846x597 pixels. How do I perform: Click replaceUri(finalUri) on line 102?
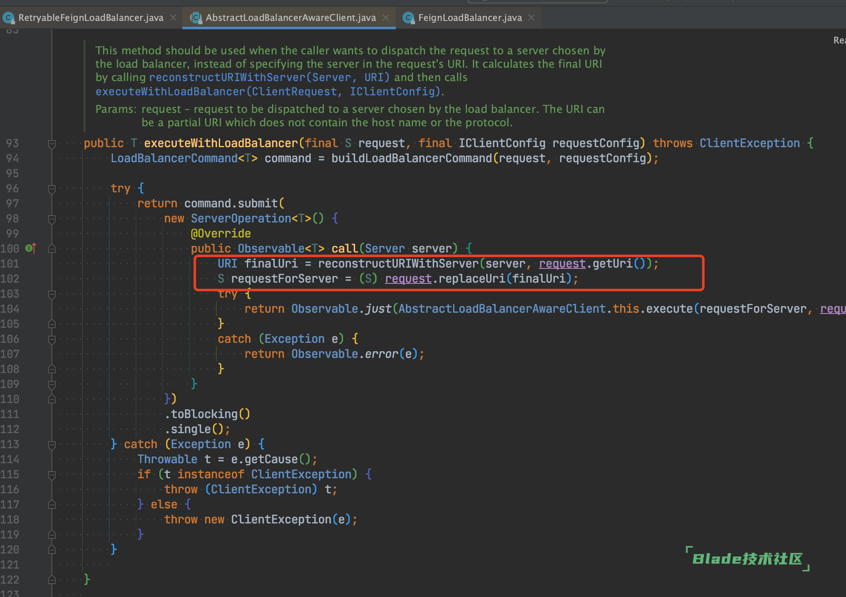(505, 279)
